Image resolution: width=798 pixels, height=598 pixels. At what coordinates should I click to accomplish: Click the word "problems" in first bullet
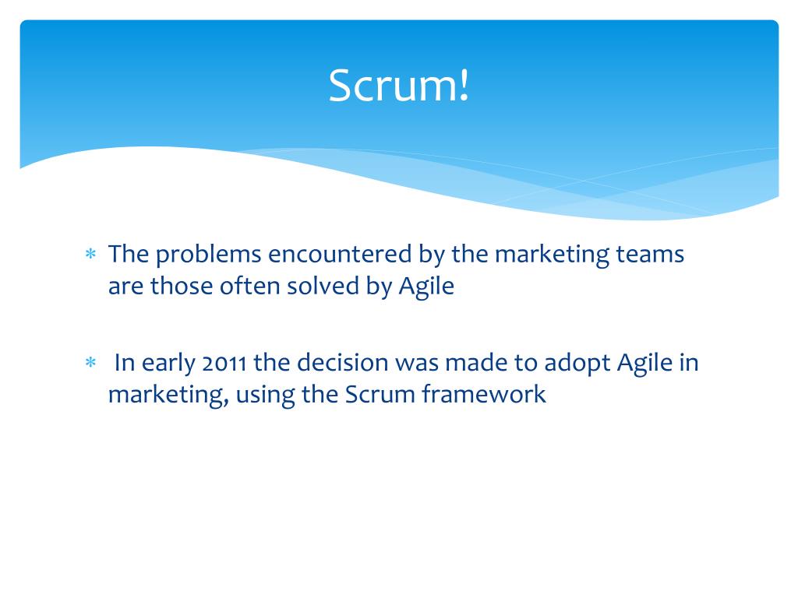pyautogui.click(x=209, y=255)
